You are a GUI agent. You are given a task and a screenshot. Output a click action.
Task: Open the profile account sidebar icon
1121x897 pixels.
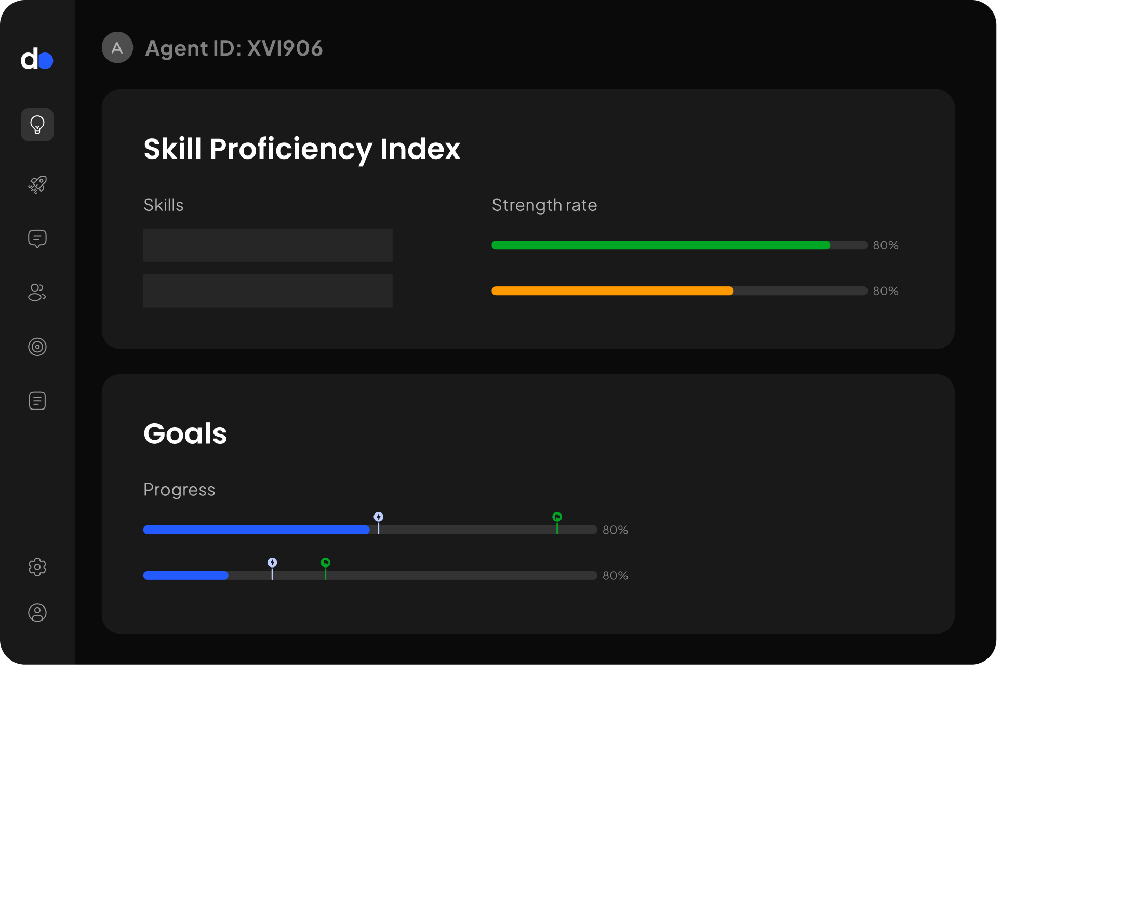tap(37, 613)
